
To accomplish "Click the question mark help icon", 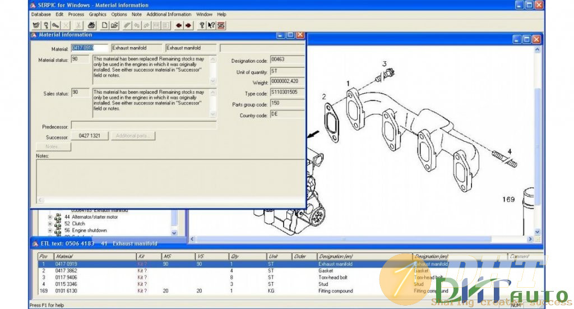I will [201, 25].
